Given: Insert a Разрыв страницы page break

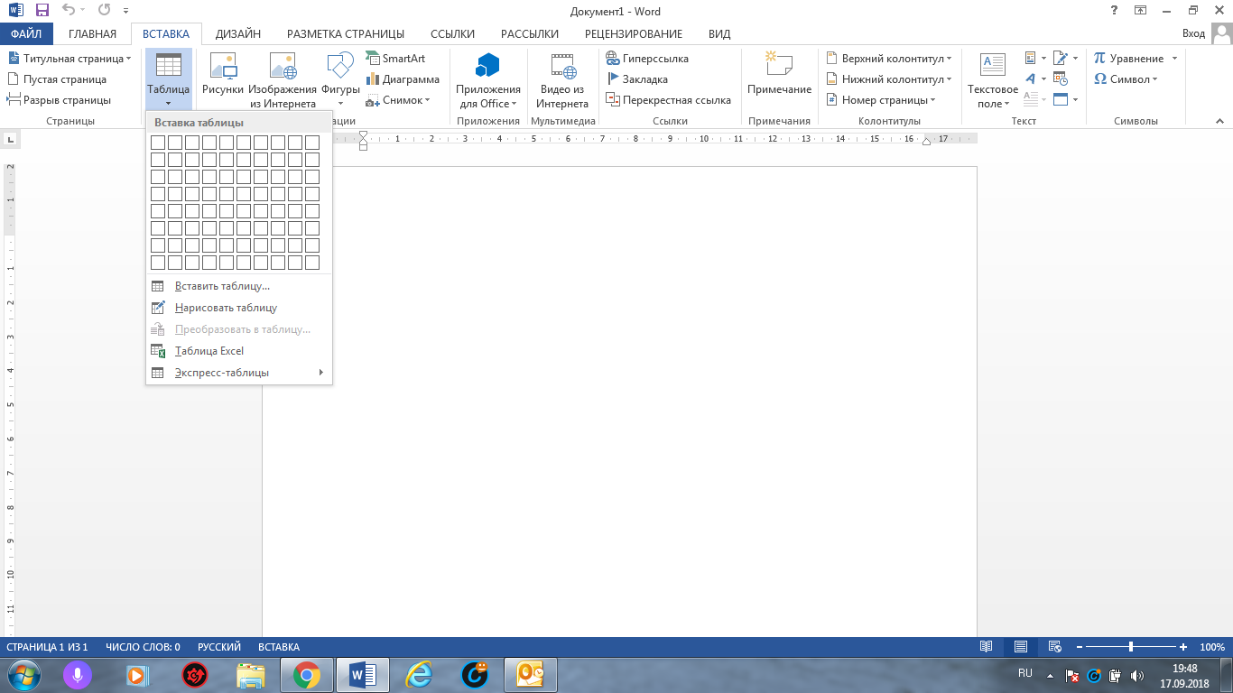Looking at the screenshot, I should pos(59,100).
